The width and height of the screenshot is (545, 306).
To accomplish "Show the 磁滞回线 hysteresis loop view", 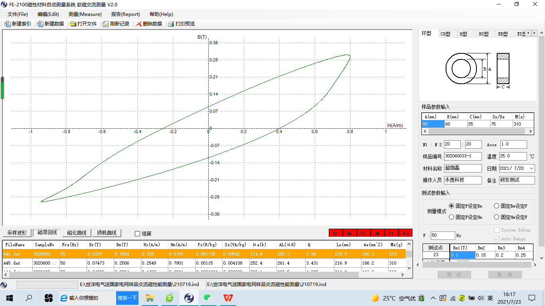I will tap(47, 233).
